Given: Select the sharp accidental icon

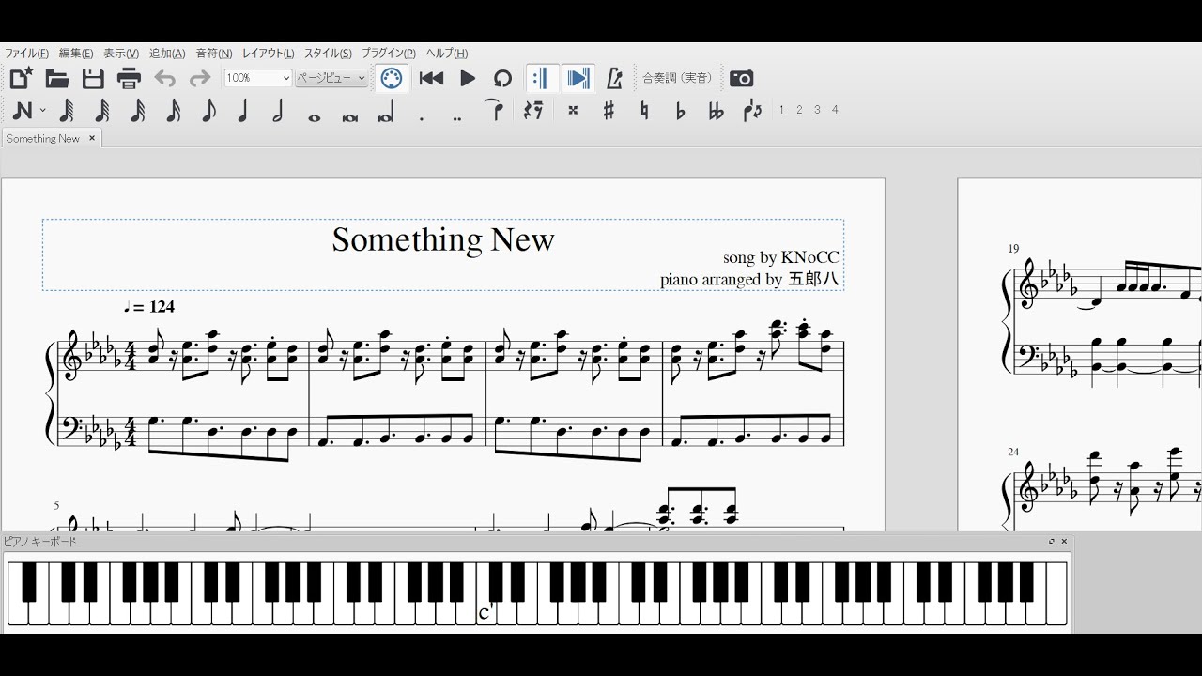Looking at the screenshot, I should tap(608, 110).
